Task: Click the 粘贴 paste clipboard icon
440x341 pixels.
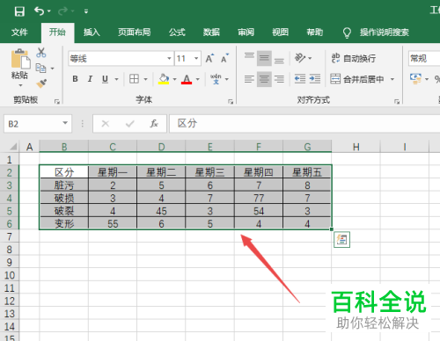Action: point(20,60)
